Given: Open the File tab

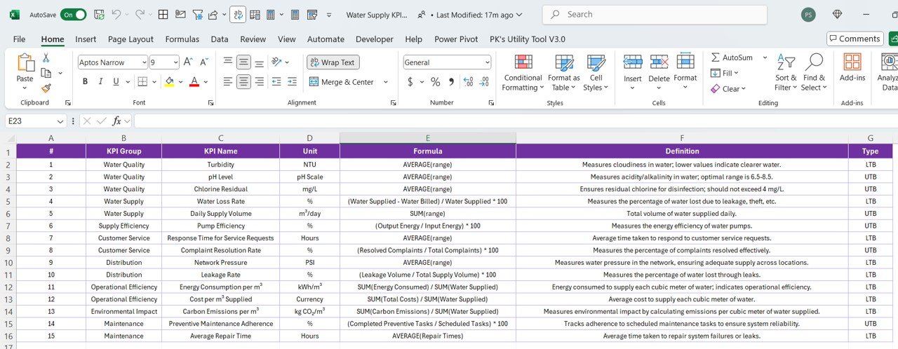Looking at the screenshot, I should (19, 39).
